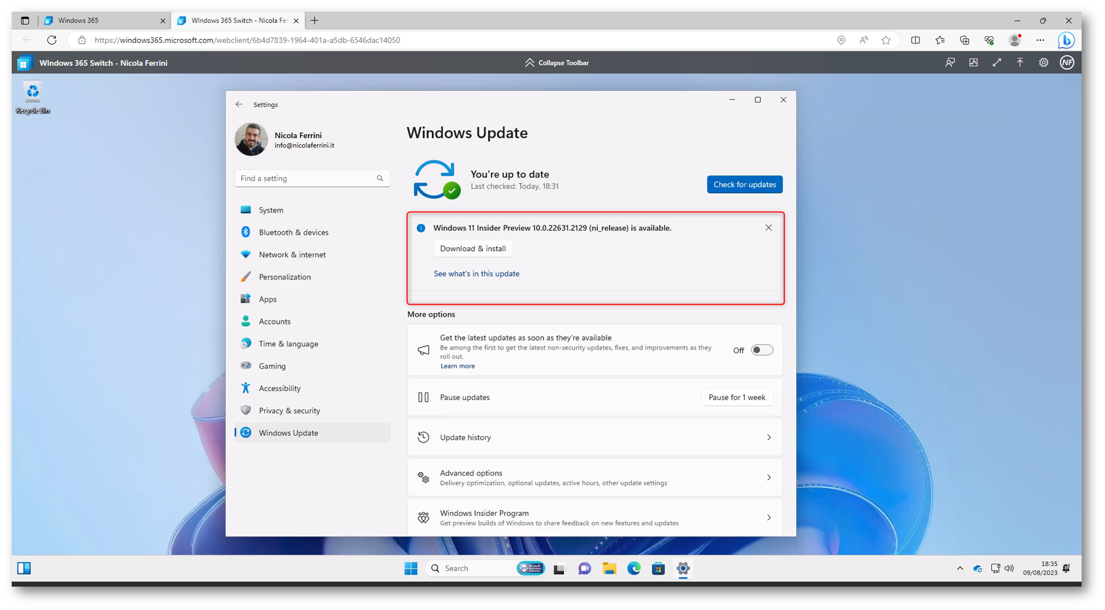Expand Advanced options section

pos(594,478)
